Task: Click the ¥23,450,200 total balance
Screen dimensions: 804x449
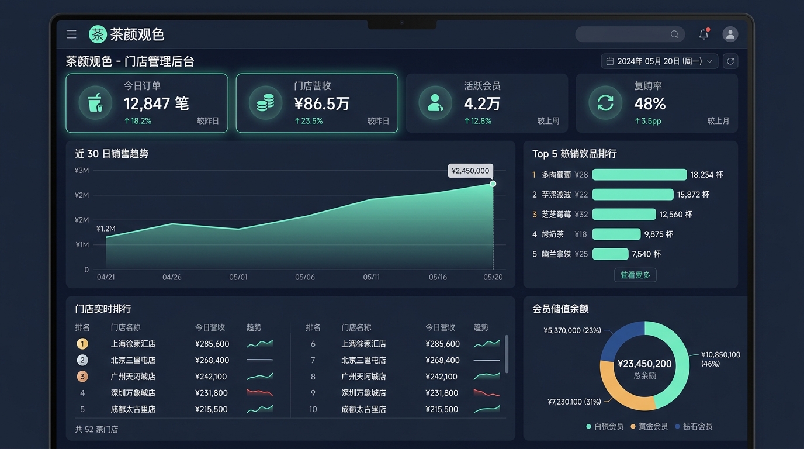Action: click(x=644, y=364)
